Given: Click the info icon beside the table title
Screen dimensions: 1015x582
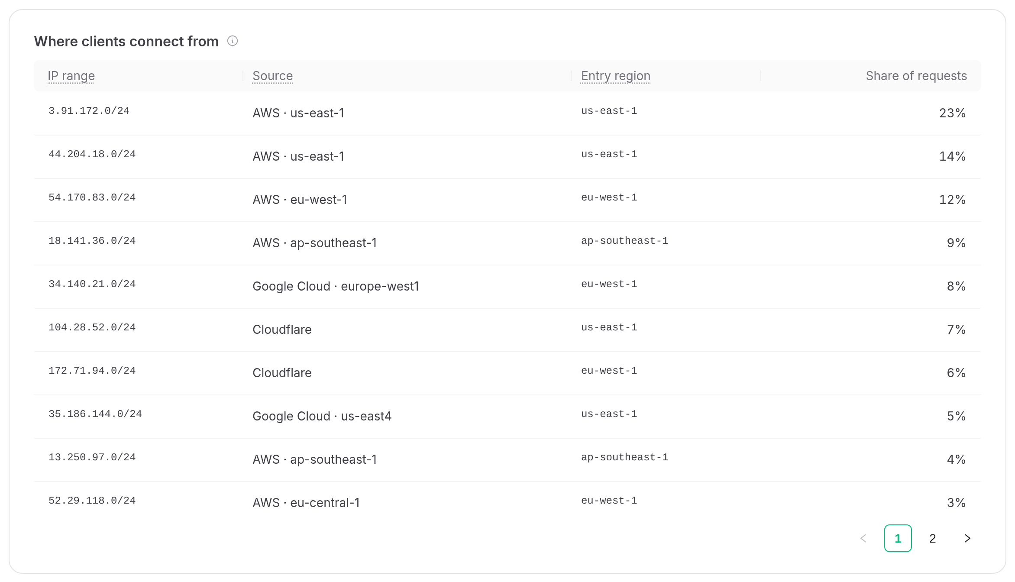Looking at the screenshot, I should point(233,41).
